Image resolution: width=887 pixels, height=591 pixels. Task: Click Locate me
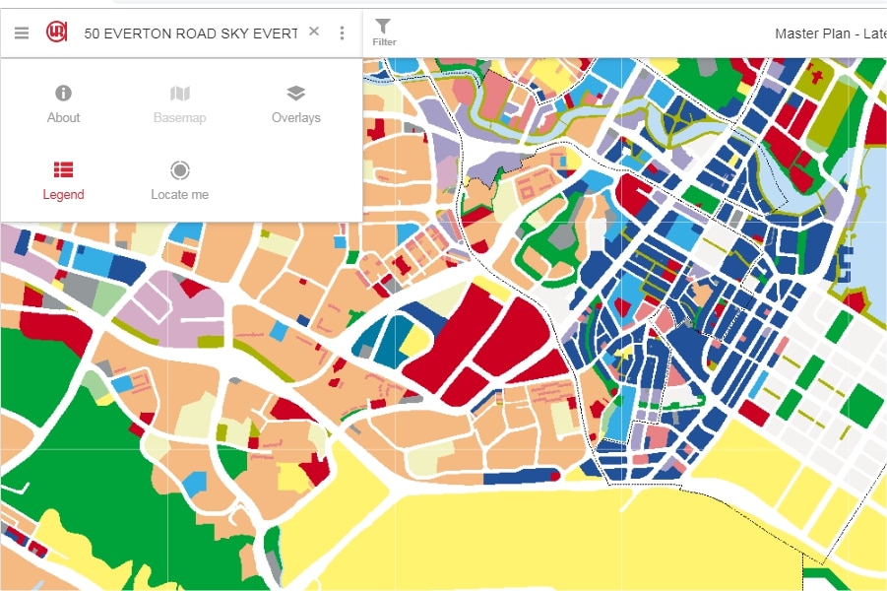click(180, 181)
